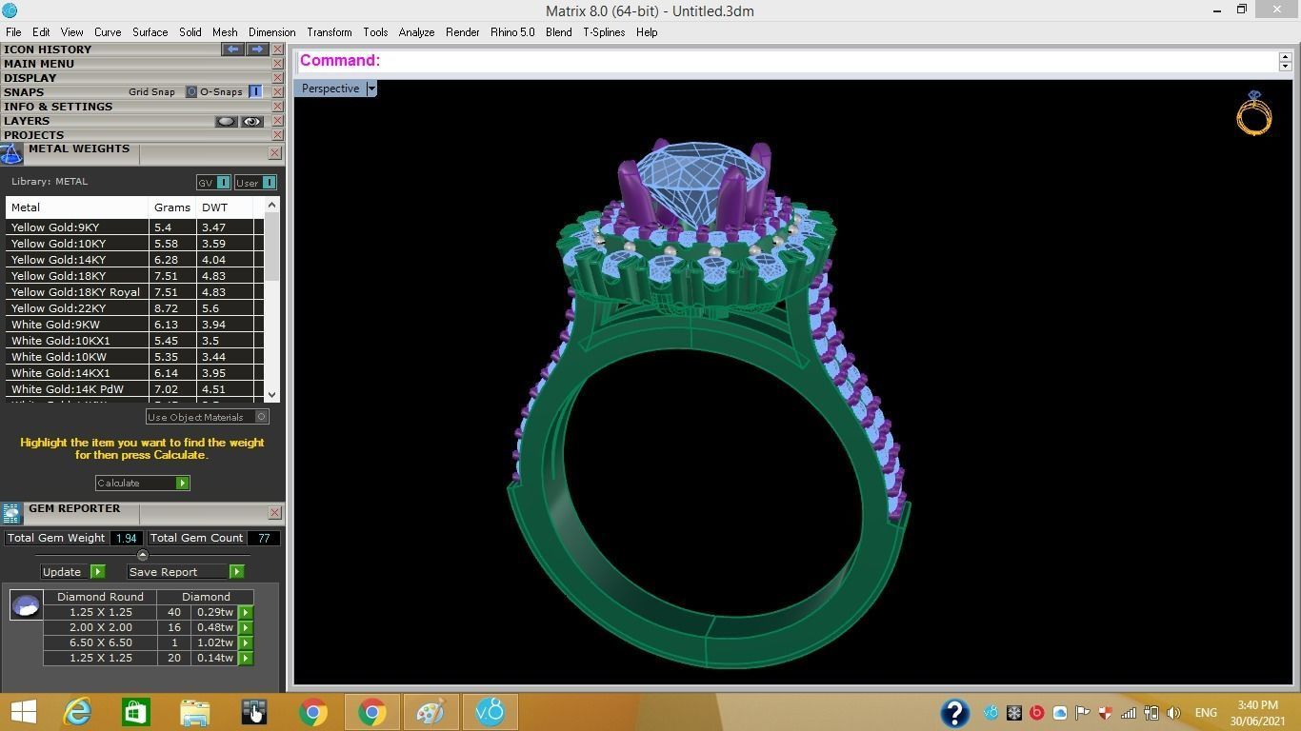Expand the Main Menu panel
This screenshot has height=731, width=1301.
click(39, 64)
